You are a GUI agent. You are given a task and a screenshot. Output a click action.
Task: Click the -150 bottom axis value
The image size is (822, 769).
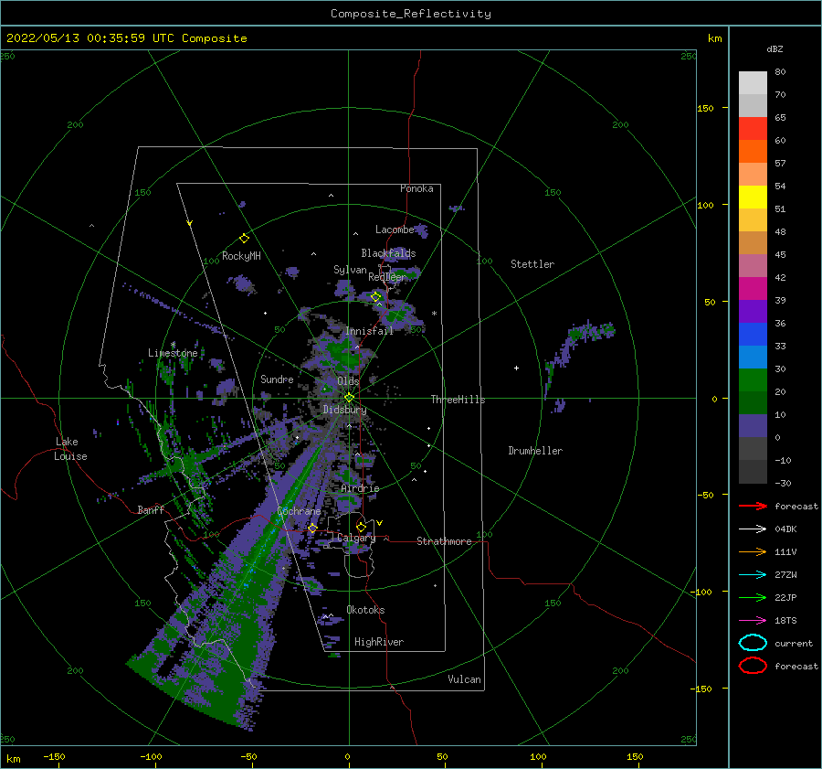click(x=54, y=756)
